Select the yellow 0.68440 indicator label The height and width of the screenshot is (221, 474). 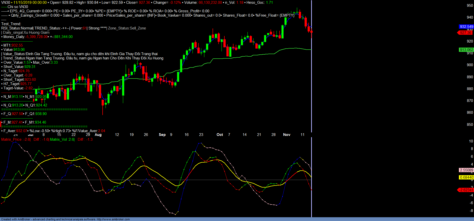[466, 177]
